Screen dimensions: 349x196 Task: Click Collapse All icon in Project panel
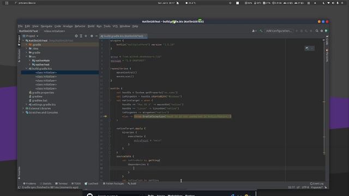coord(86,36)
